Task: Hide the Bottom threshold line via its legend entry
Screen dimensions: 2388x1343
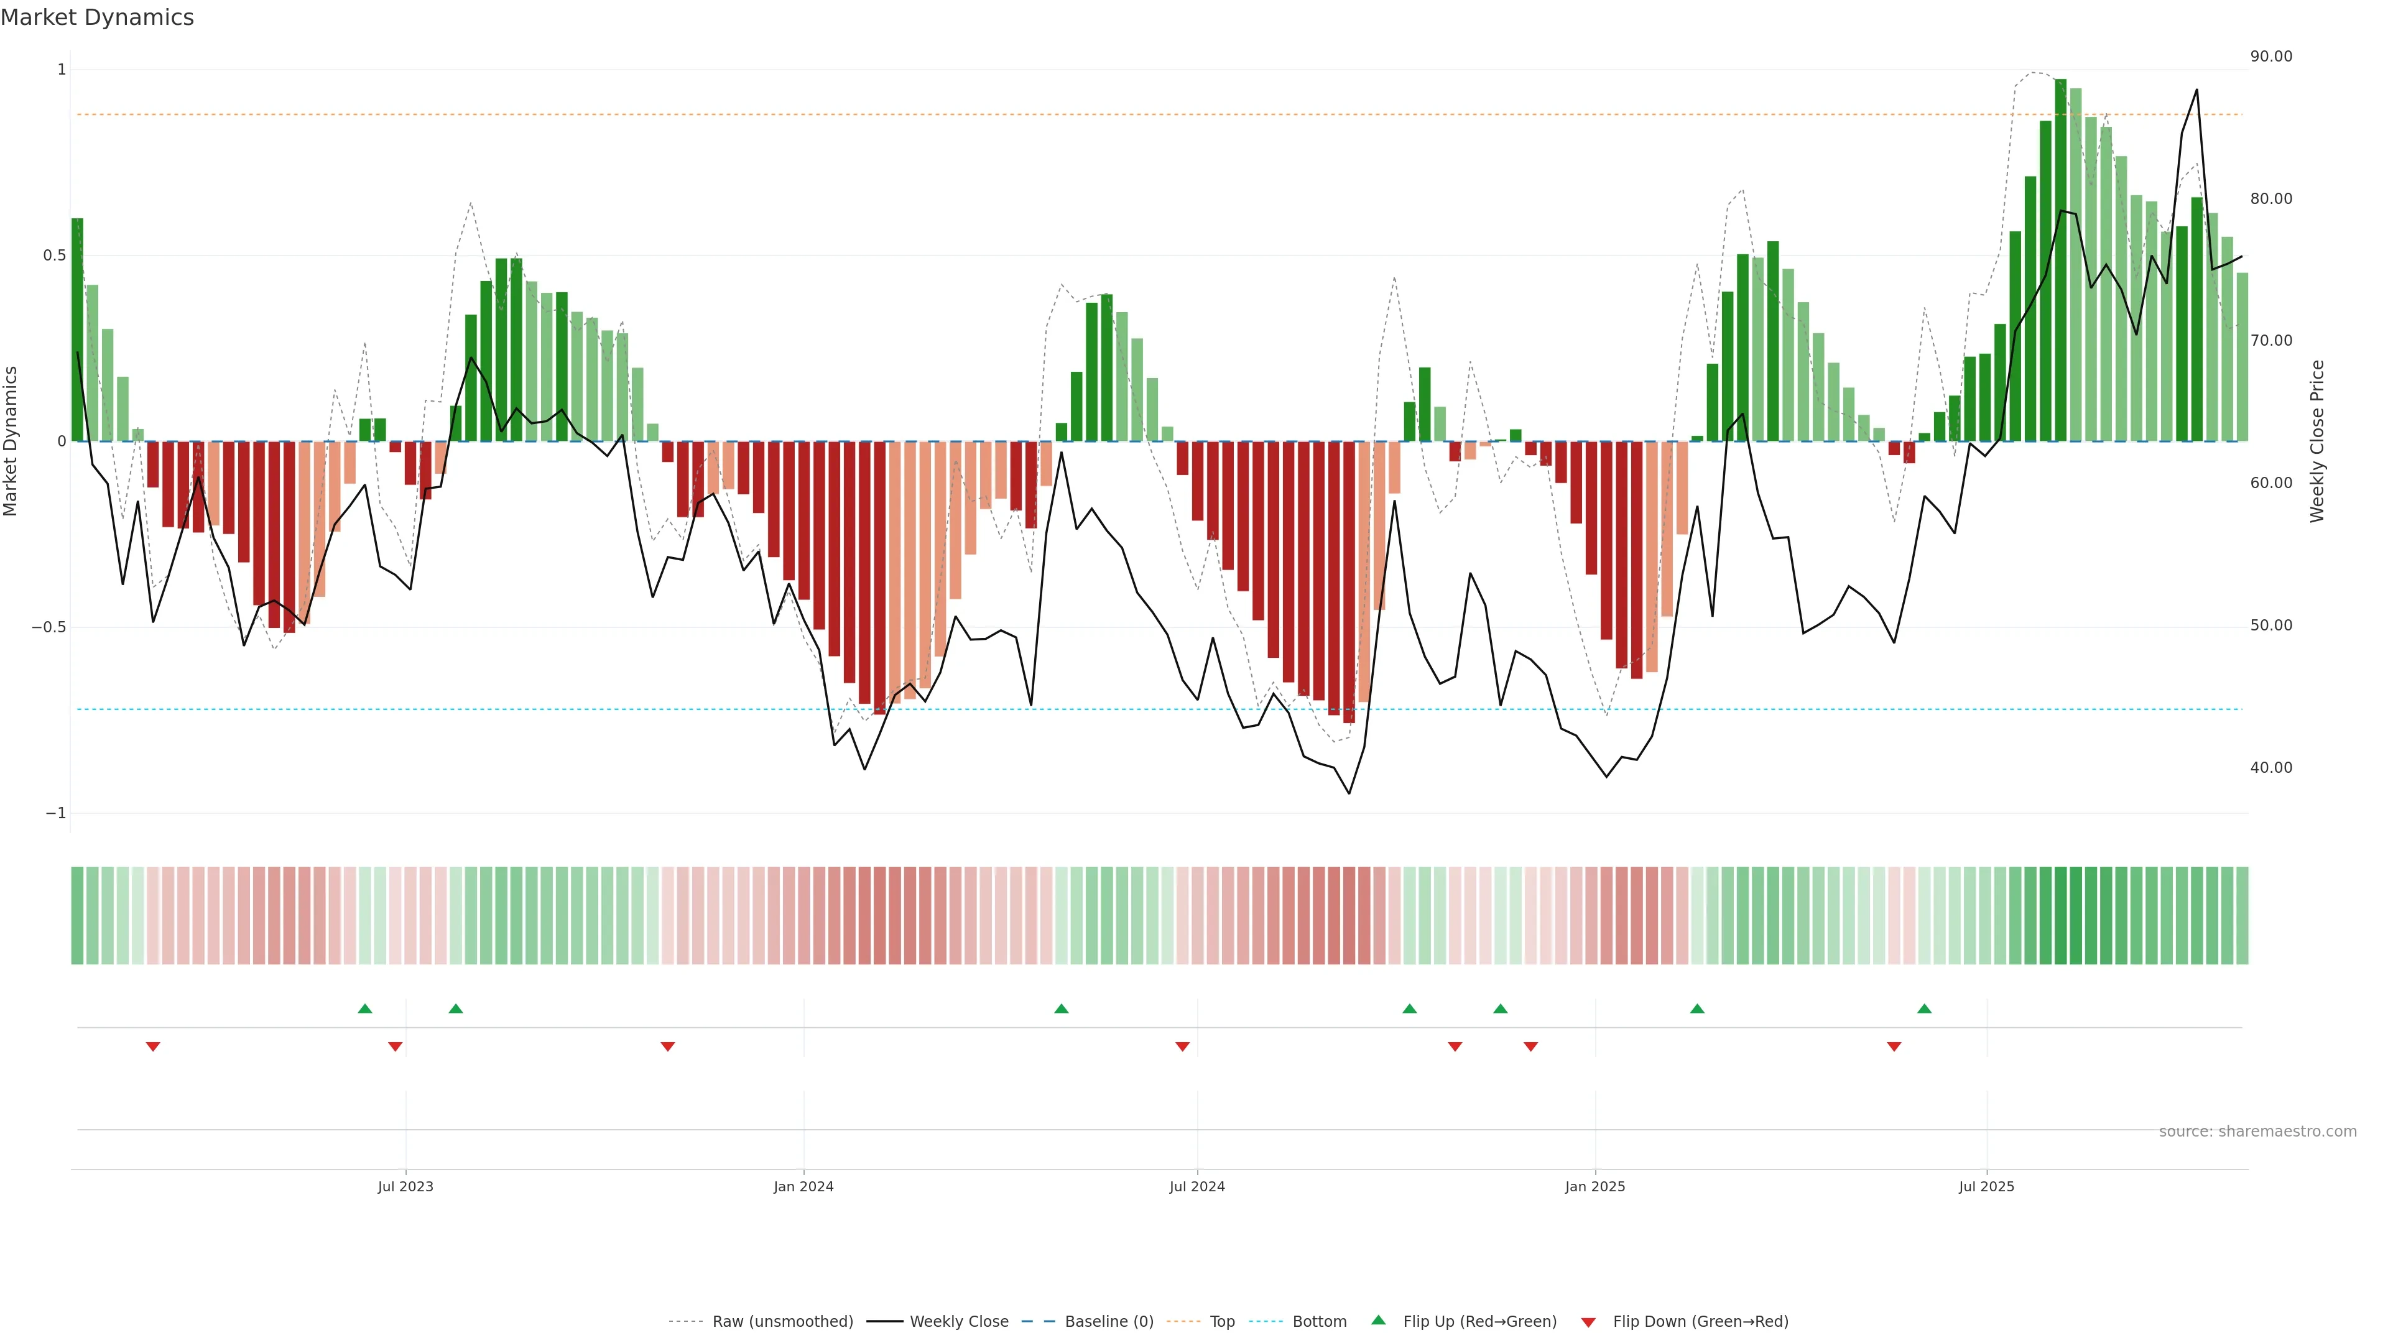Action: (x=1319, y=1322)
